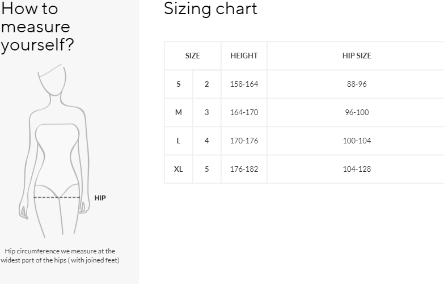Screen dimensions: 444x284
Task: Click the XL size cell
Action: (179, 169)
